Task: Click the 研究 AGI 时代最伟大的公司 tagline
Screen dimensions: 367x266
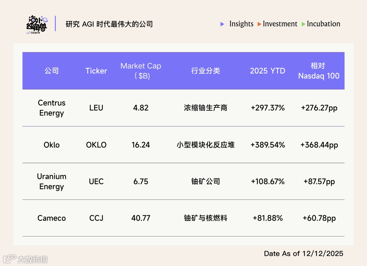Action: pyautogui.click(x=109, y=24)
